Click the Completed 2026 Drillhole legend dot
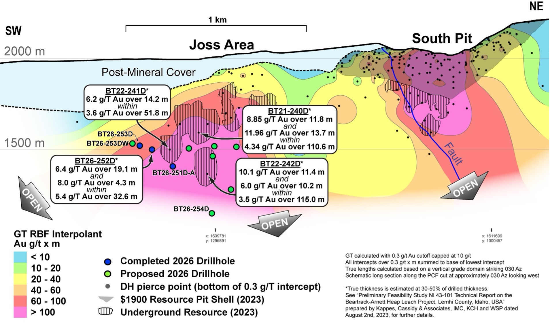 pyautogui.click(x=107, y=261)
